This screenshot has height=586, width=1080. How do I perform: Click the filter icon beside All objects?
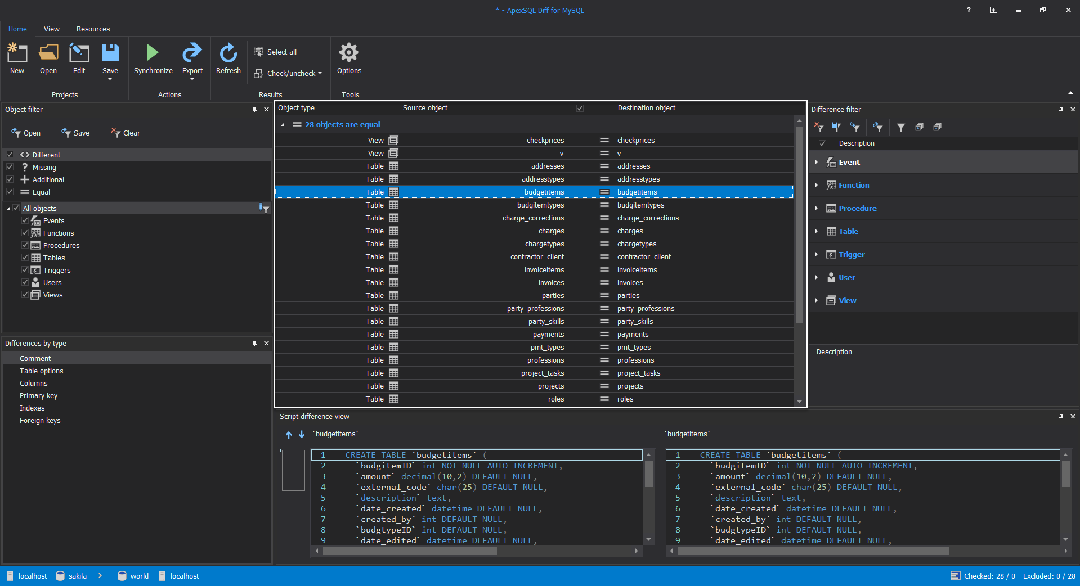[x=263, y=208]
